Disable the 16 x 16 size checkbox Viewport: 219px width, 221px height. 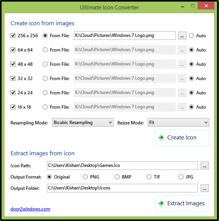(x=13, y=107)
